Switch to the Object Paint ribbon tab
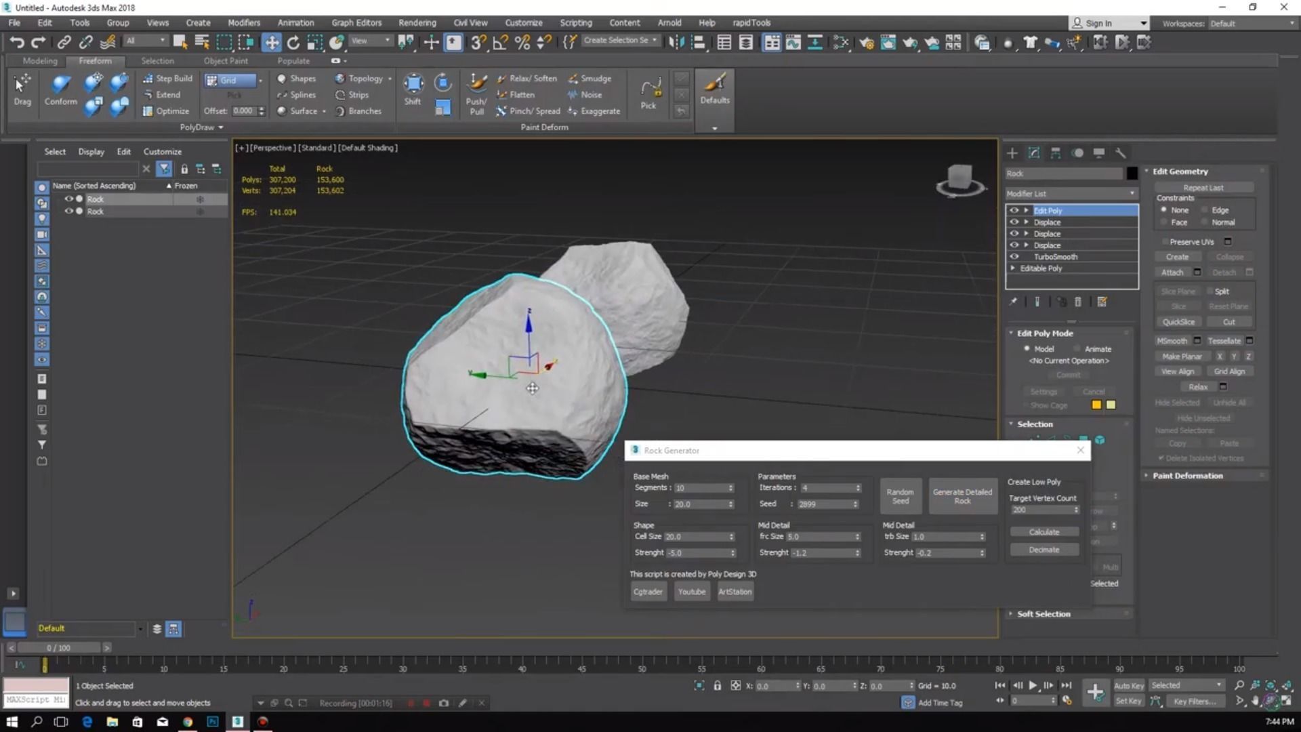 click(226, 61)
